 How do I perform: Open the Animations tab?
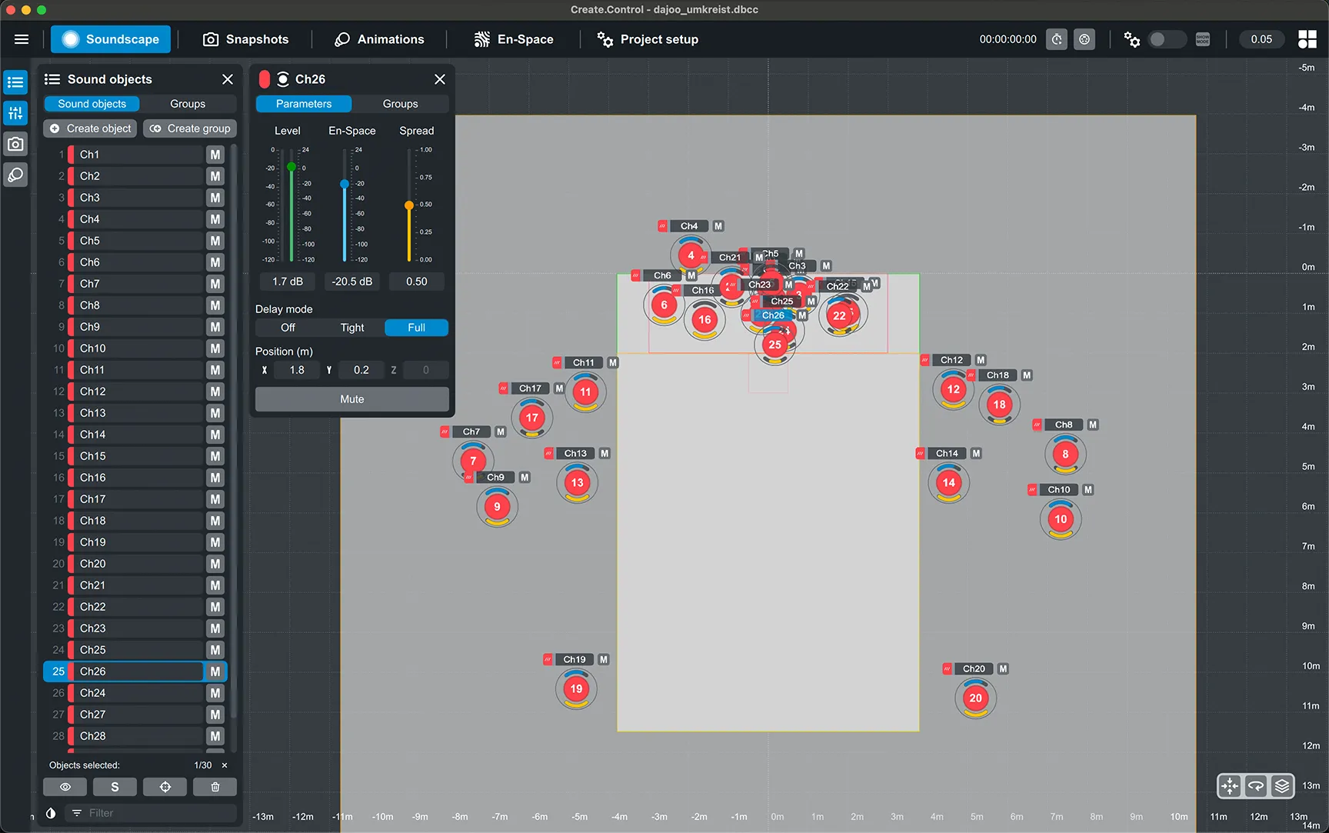coord(380,39)
